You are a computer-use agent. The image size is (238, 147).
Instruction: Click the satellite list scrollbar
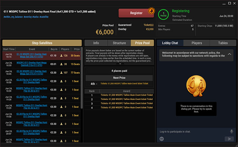tap(82, 78)
